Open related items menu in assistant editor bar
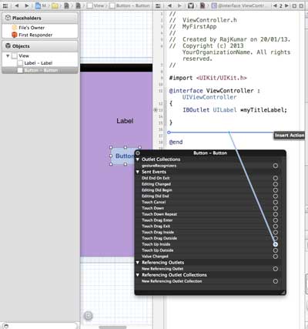Image resolution: width=308 pixels, height=329 pixels. point(159,5)
